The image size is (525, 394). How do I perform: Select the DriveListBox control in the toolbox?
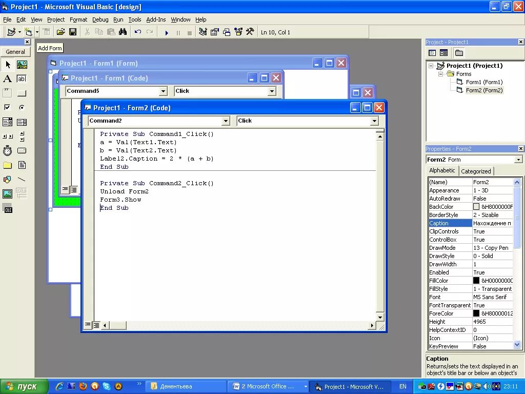(22, 151)
